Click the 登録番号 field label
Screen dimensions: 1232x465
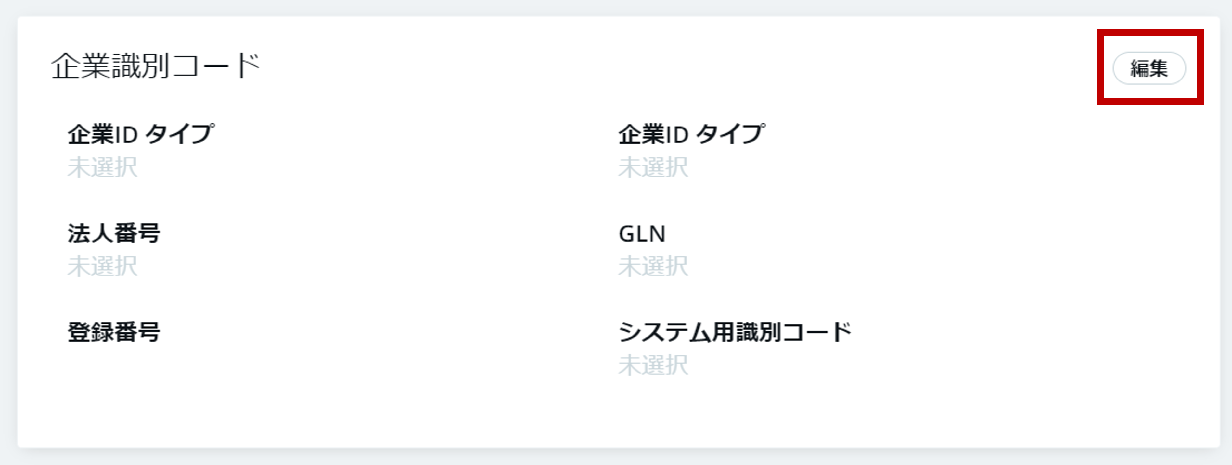114,332
